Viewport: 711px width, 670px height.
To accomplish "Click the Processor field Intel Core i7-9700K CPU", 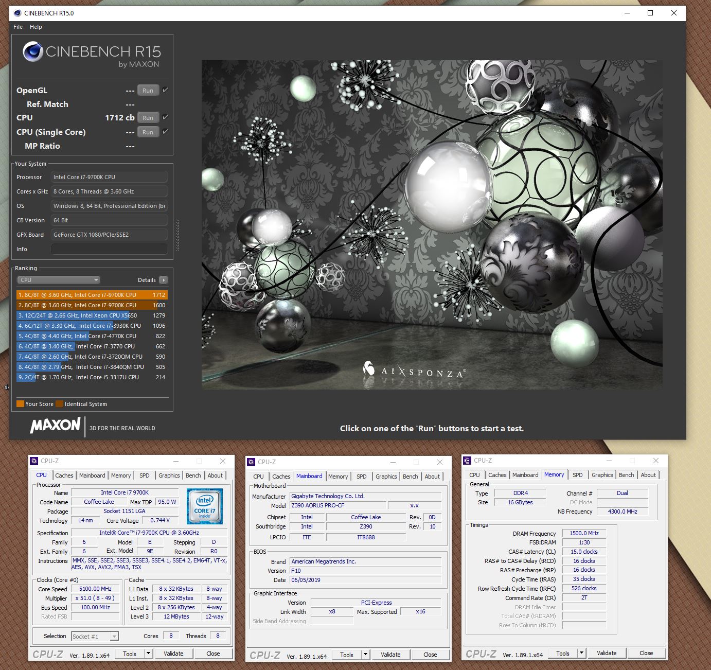I will 109,177.
